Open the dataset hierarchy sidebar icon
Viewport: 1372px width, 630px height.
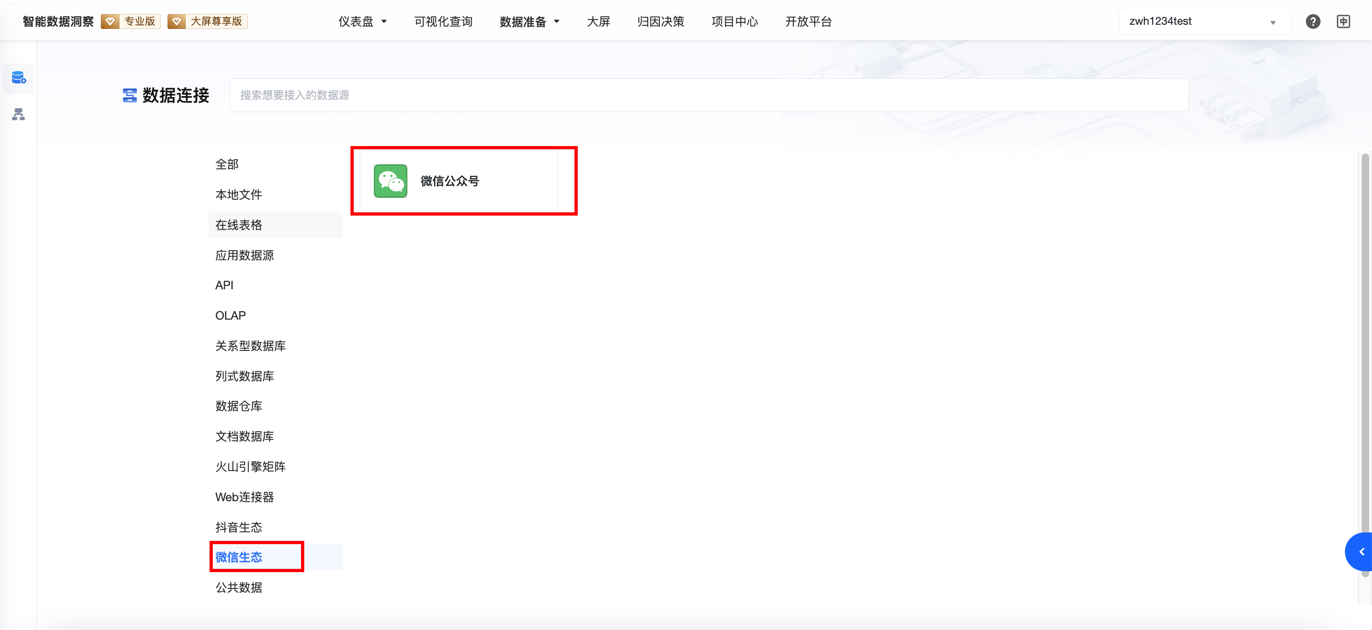tap(19, 114)
